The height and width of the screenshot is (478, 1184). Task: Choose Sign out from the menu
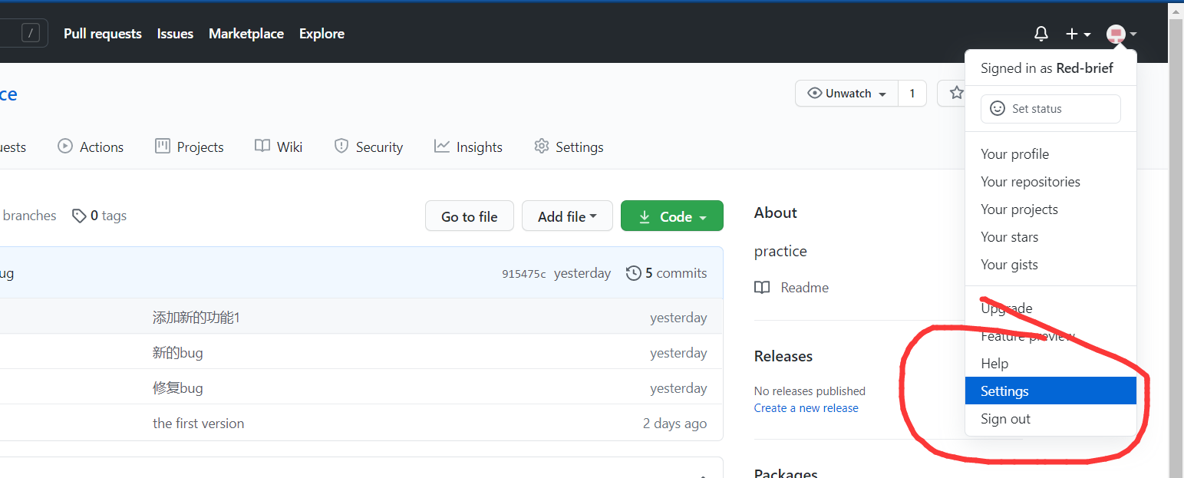[x=1005, y=419]
